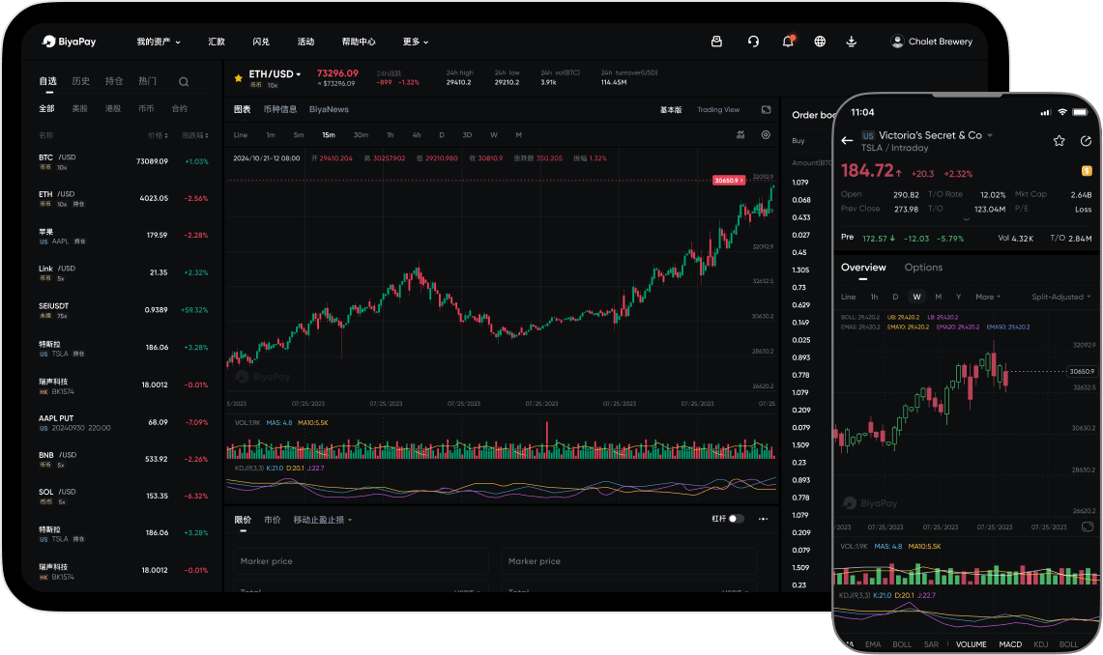Open customer support via the headset icon
1103x655 pixels.
point(753,42)
